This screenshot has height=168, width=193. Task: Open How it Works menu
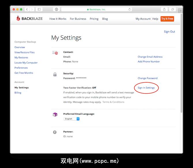[58, 19]
